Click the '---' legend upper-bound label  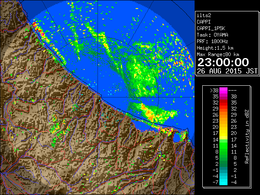coord(232,91)
